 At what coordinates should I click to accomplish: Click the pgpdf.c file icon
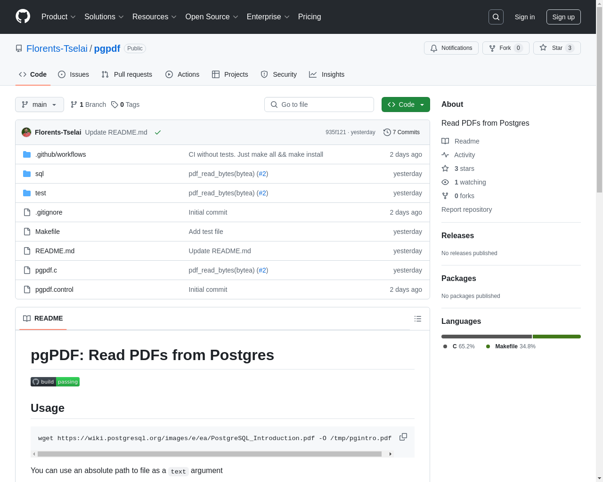click(x=27, y=270)
